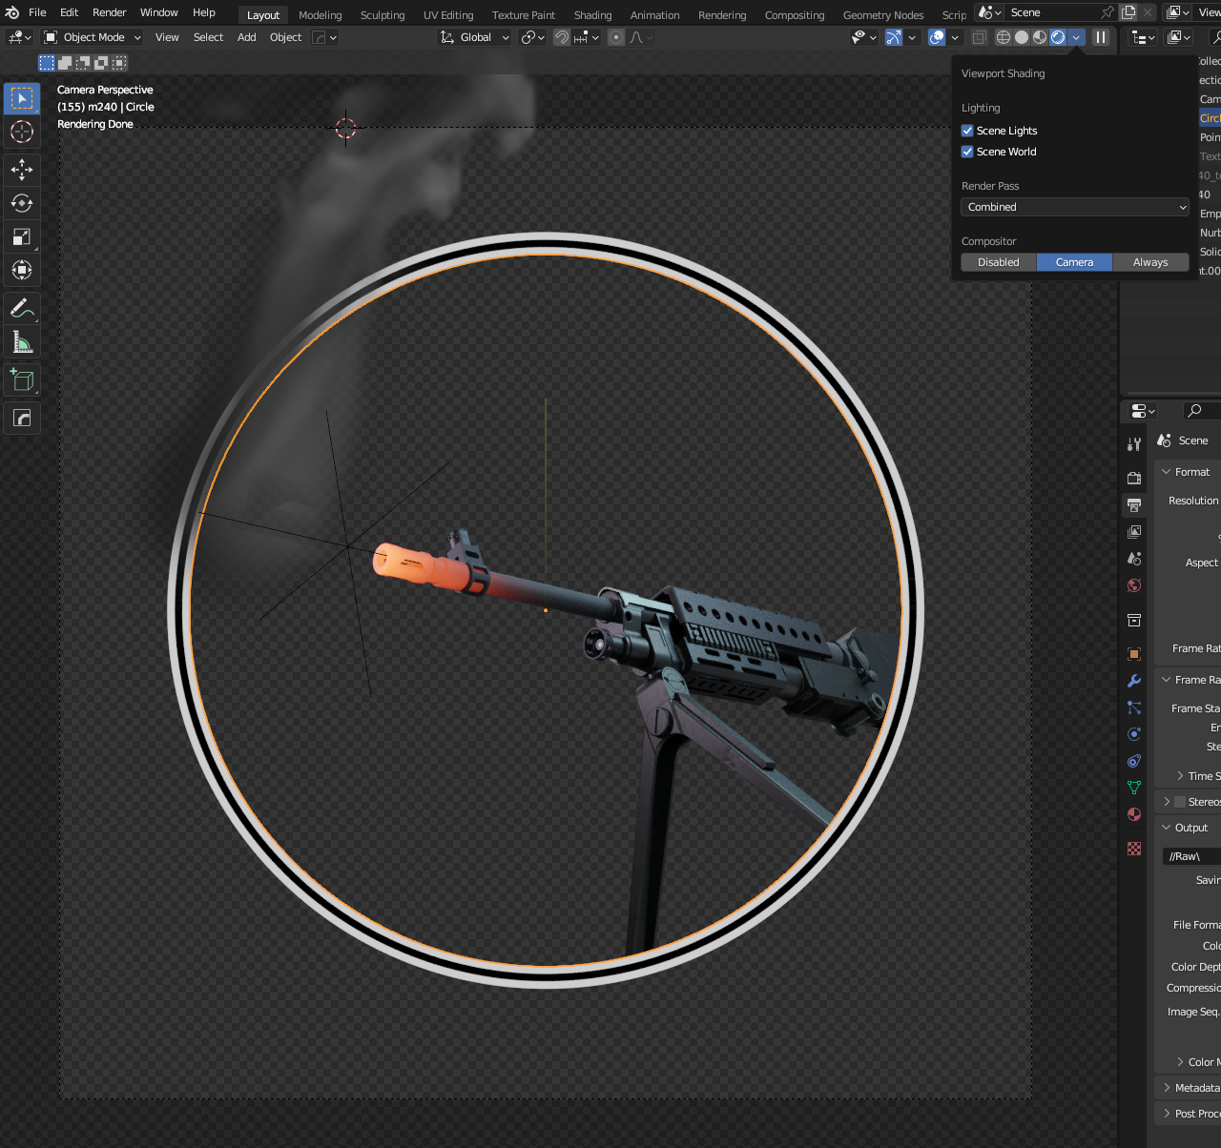
Task: Uncheck the Scene World checkbox
Action: pyautogui.click(x=967, y=152)
